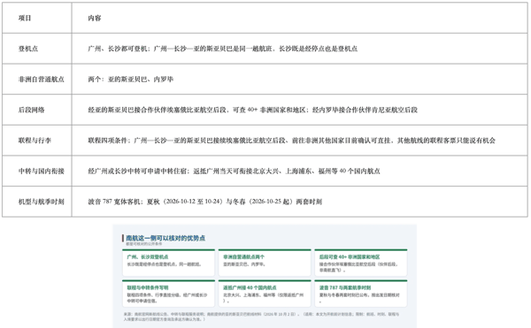531x328 pixels.
Task: Click the '内容' table header cell
Action: [299, 18]
